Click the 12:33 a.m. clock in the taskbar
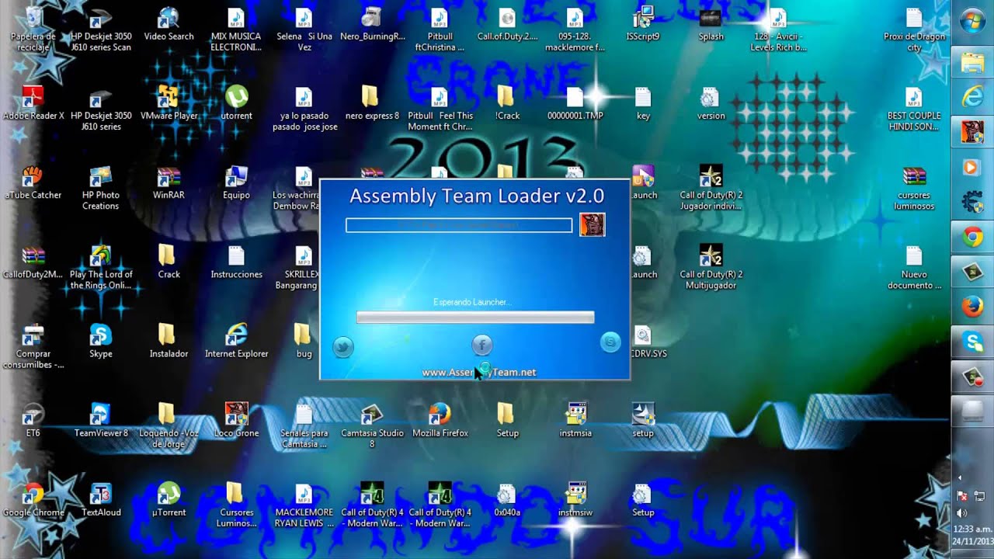 click(973, 529)
